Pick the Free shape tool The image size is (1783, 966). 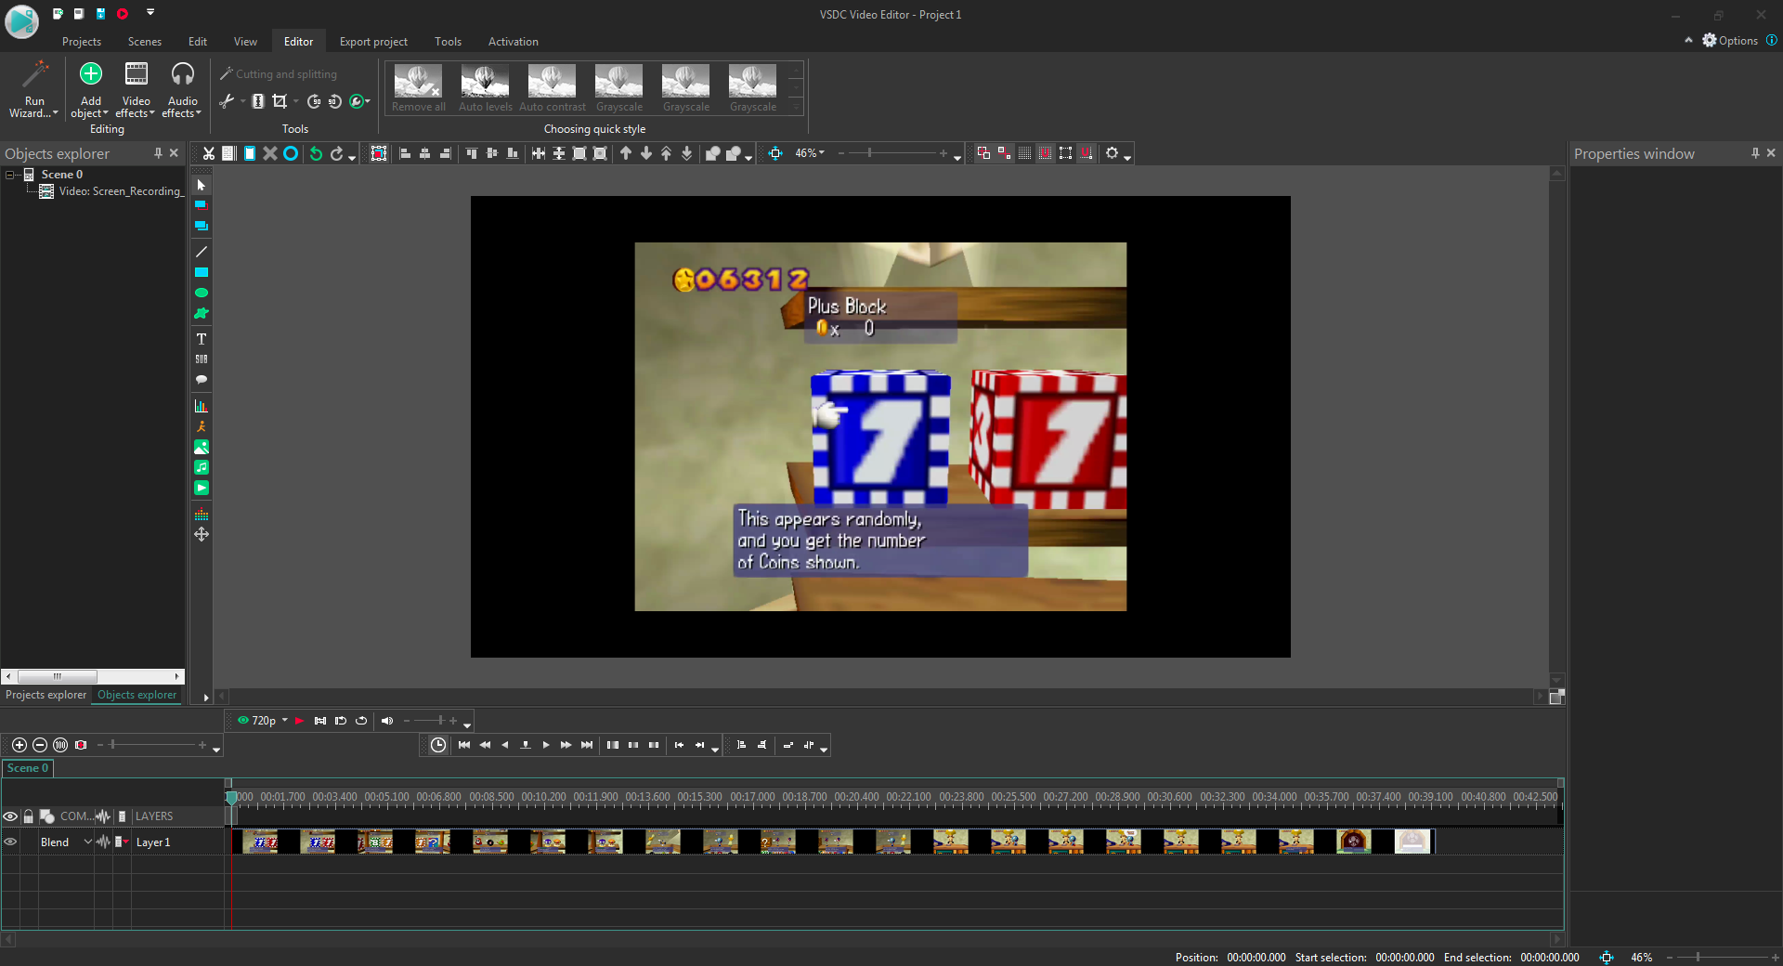click(x=201, y=314)
